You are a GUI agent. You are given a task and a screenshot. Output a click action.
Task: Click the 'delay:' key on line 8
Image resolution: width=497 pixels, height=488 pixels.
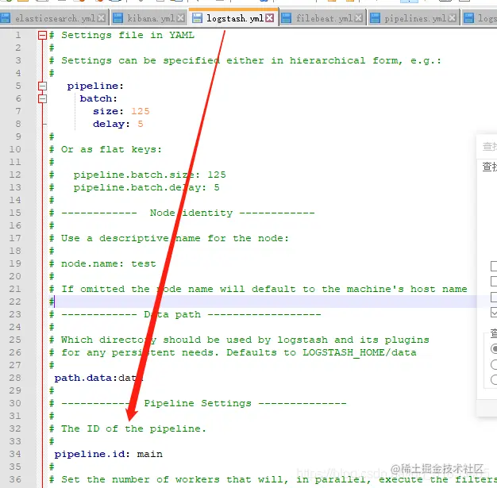coord(111,124)
